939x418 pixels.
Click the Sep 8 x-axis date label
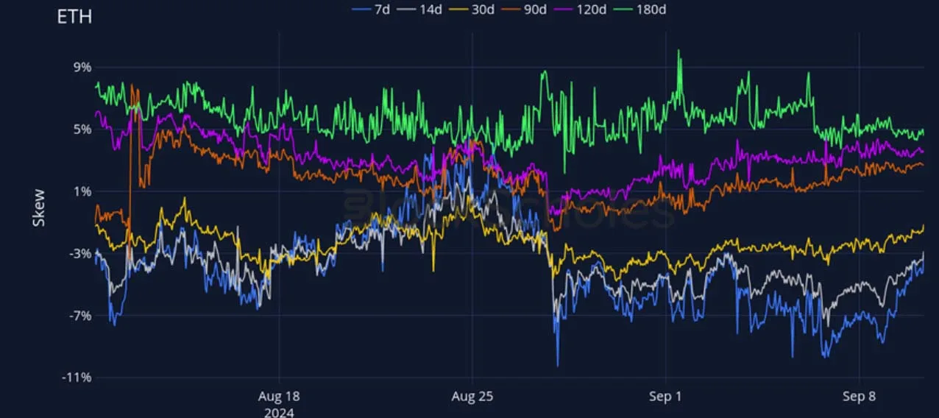[x=860, y=397]
